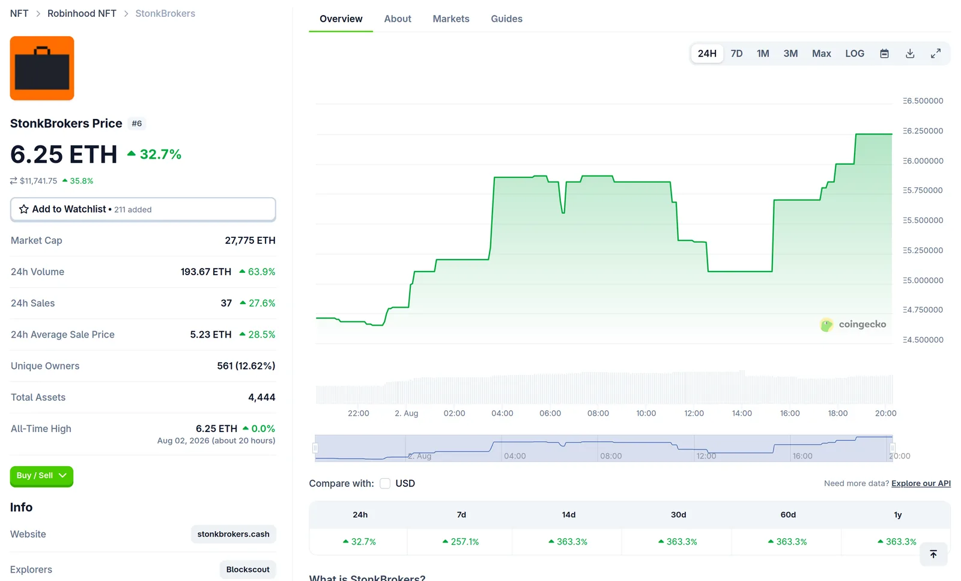Click the right handle of range navigator

point(893,448)
